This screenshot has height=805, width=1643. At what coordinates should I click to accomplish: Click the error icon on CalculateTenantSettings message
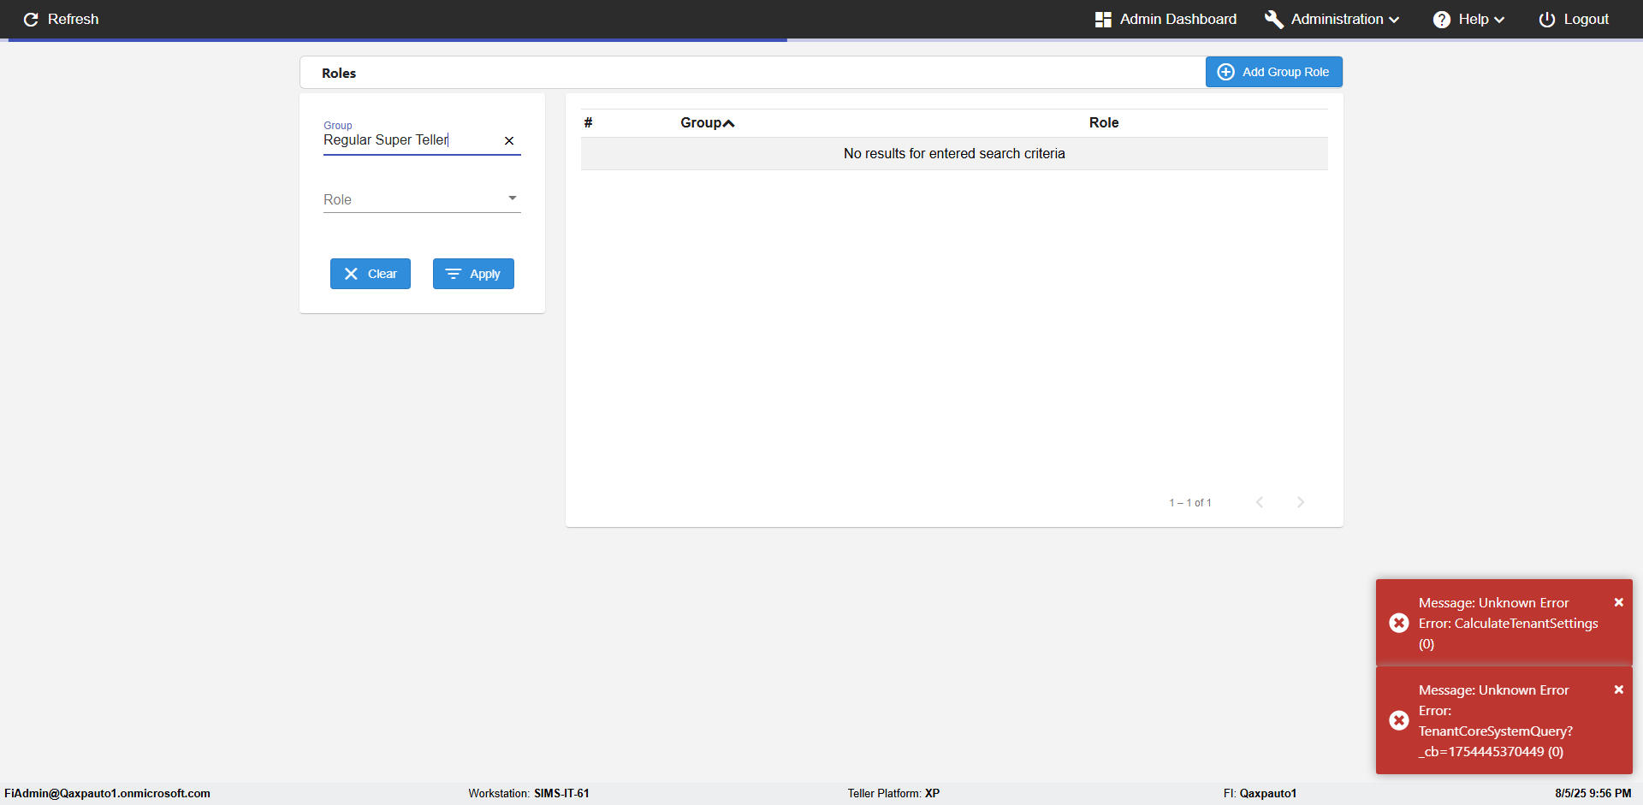point(1399,623)
